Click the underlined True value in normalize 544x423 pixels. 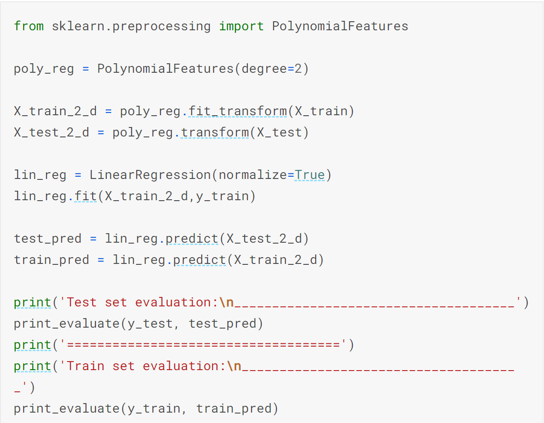tap(309, 175)
